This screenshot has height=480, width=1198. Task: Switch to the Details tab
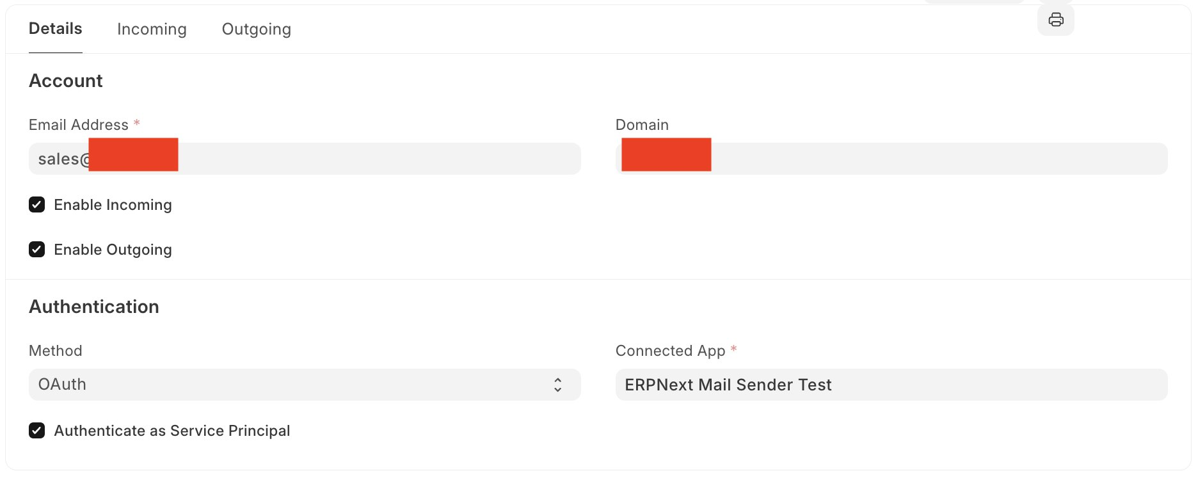coord(56,29)
